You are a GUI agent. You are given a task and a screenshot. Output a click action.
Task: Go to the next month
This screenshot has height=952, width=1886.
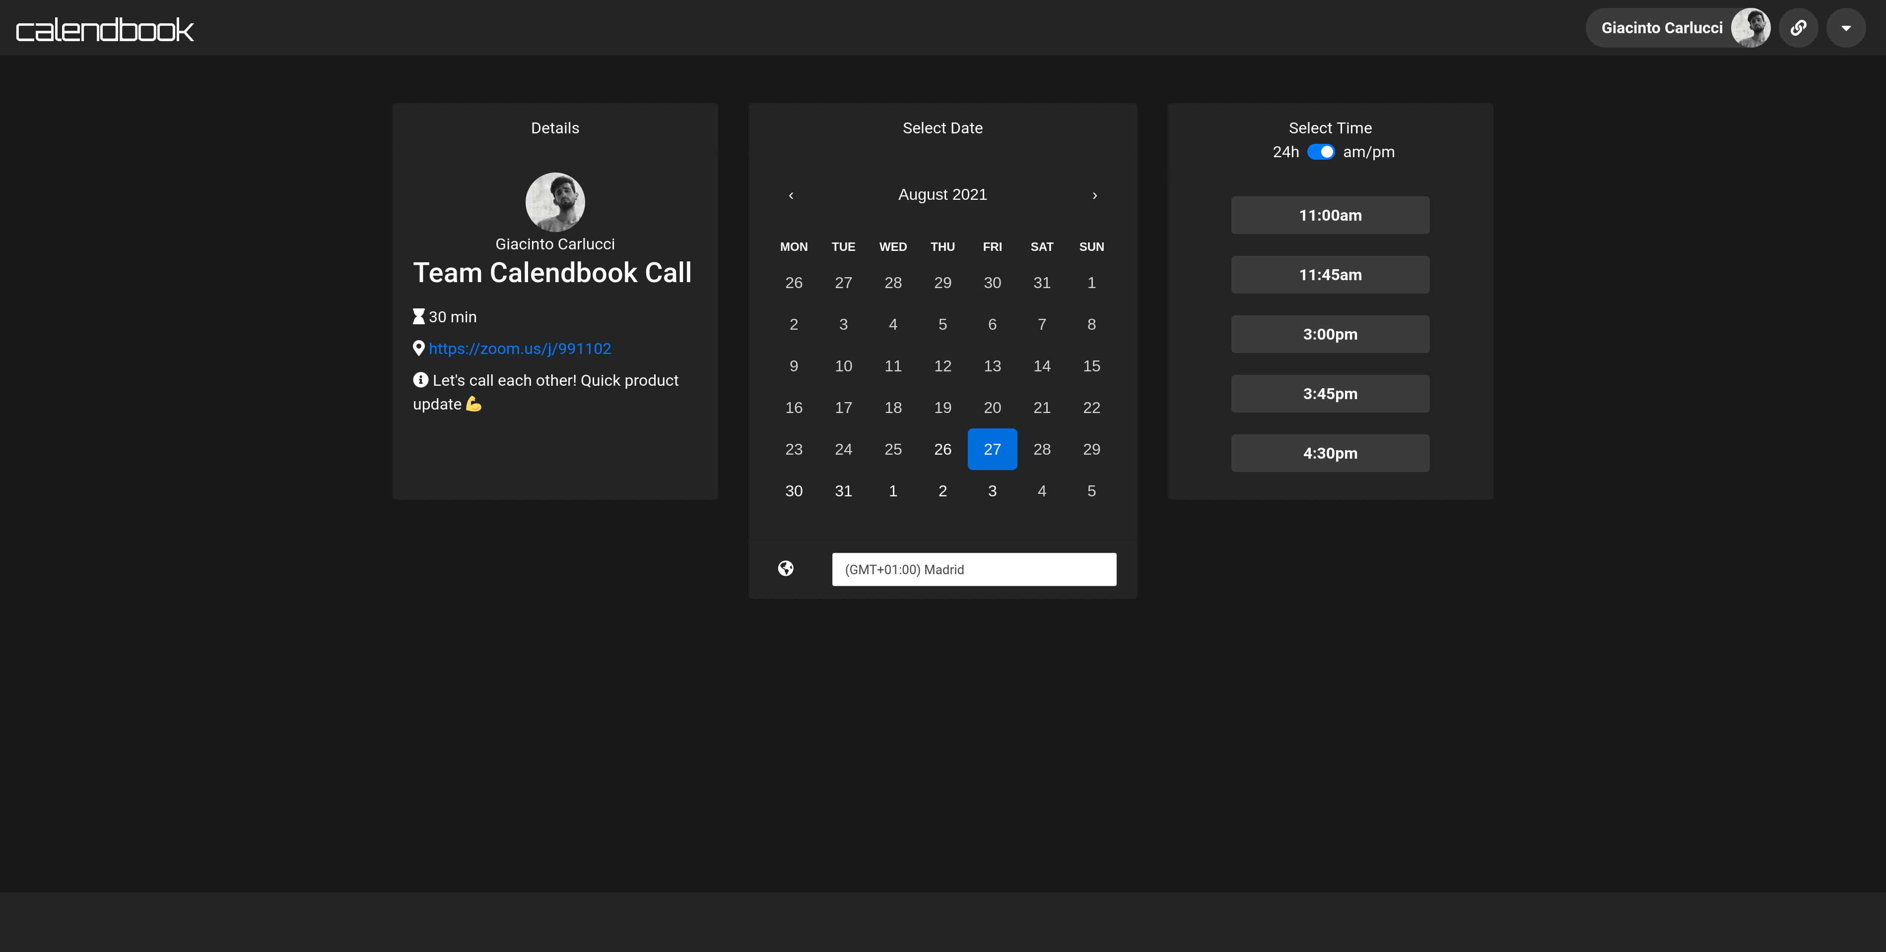[x=1094, y=195]
